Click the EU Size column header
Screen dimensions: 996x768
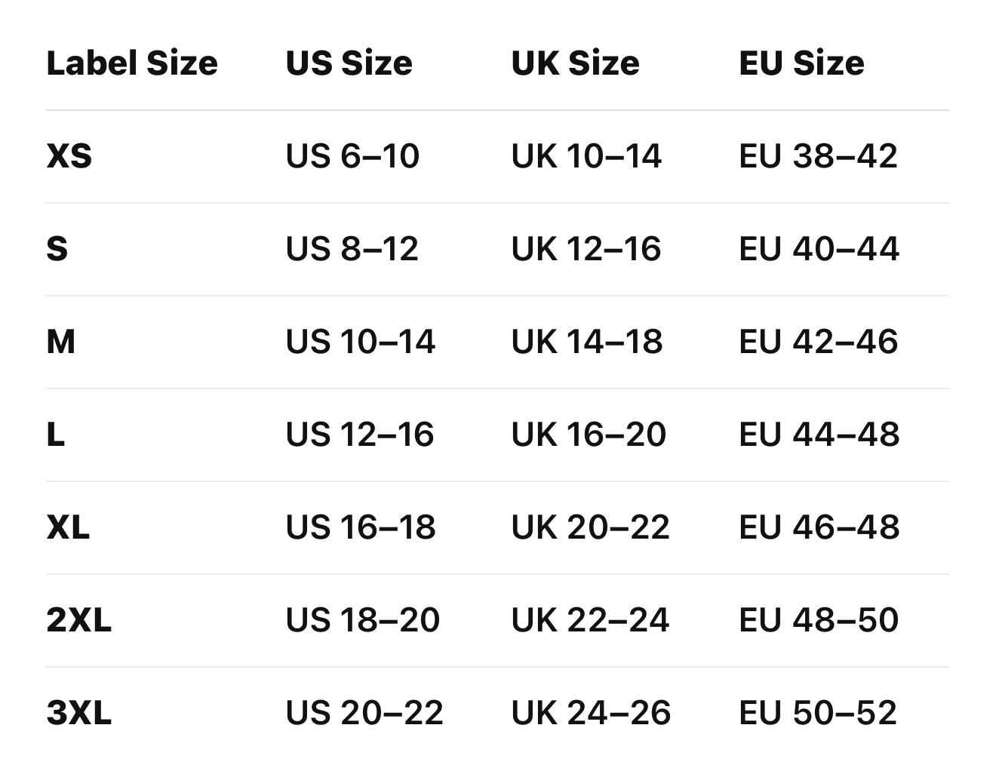(x=801, y=63)
